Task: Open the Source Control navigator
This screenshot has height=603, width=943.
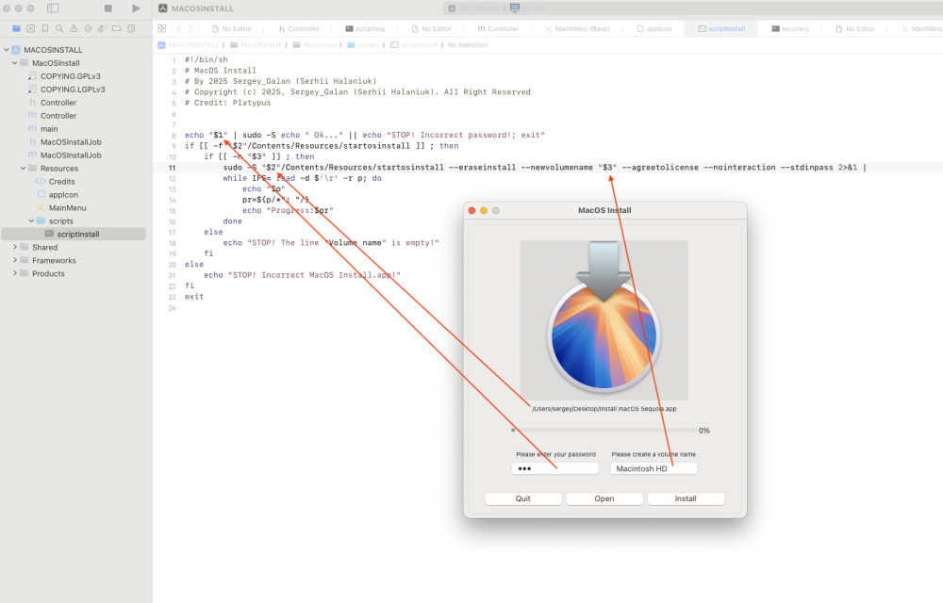Action: 31,28
